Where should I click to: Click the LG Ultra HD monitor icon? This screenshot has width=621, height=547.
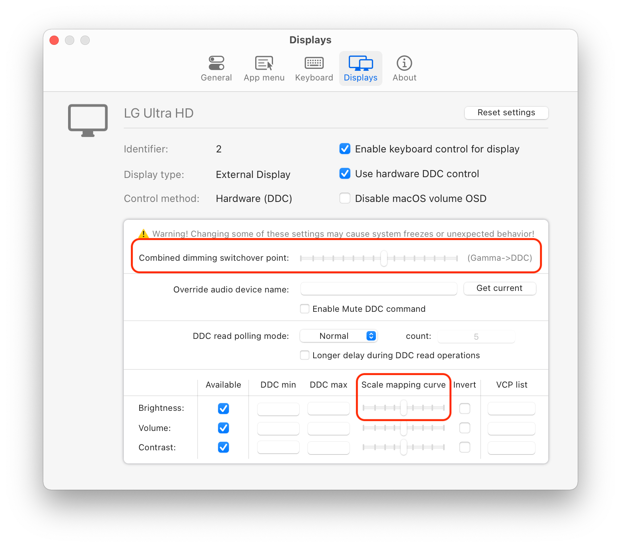point(87,120)
